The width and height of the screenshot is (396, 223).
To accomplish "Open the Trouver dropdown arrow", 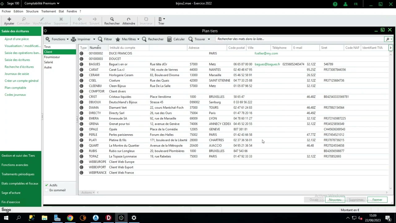I will 209,39.
